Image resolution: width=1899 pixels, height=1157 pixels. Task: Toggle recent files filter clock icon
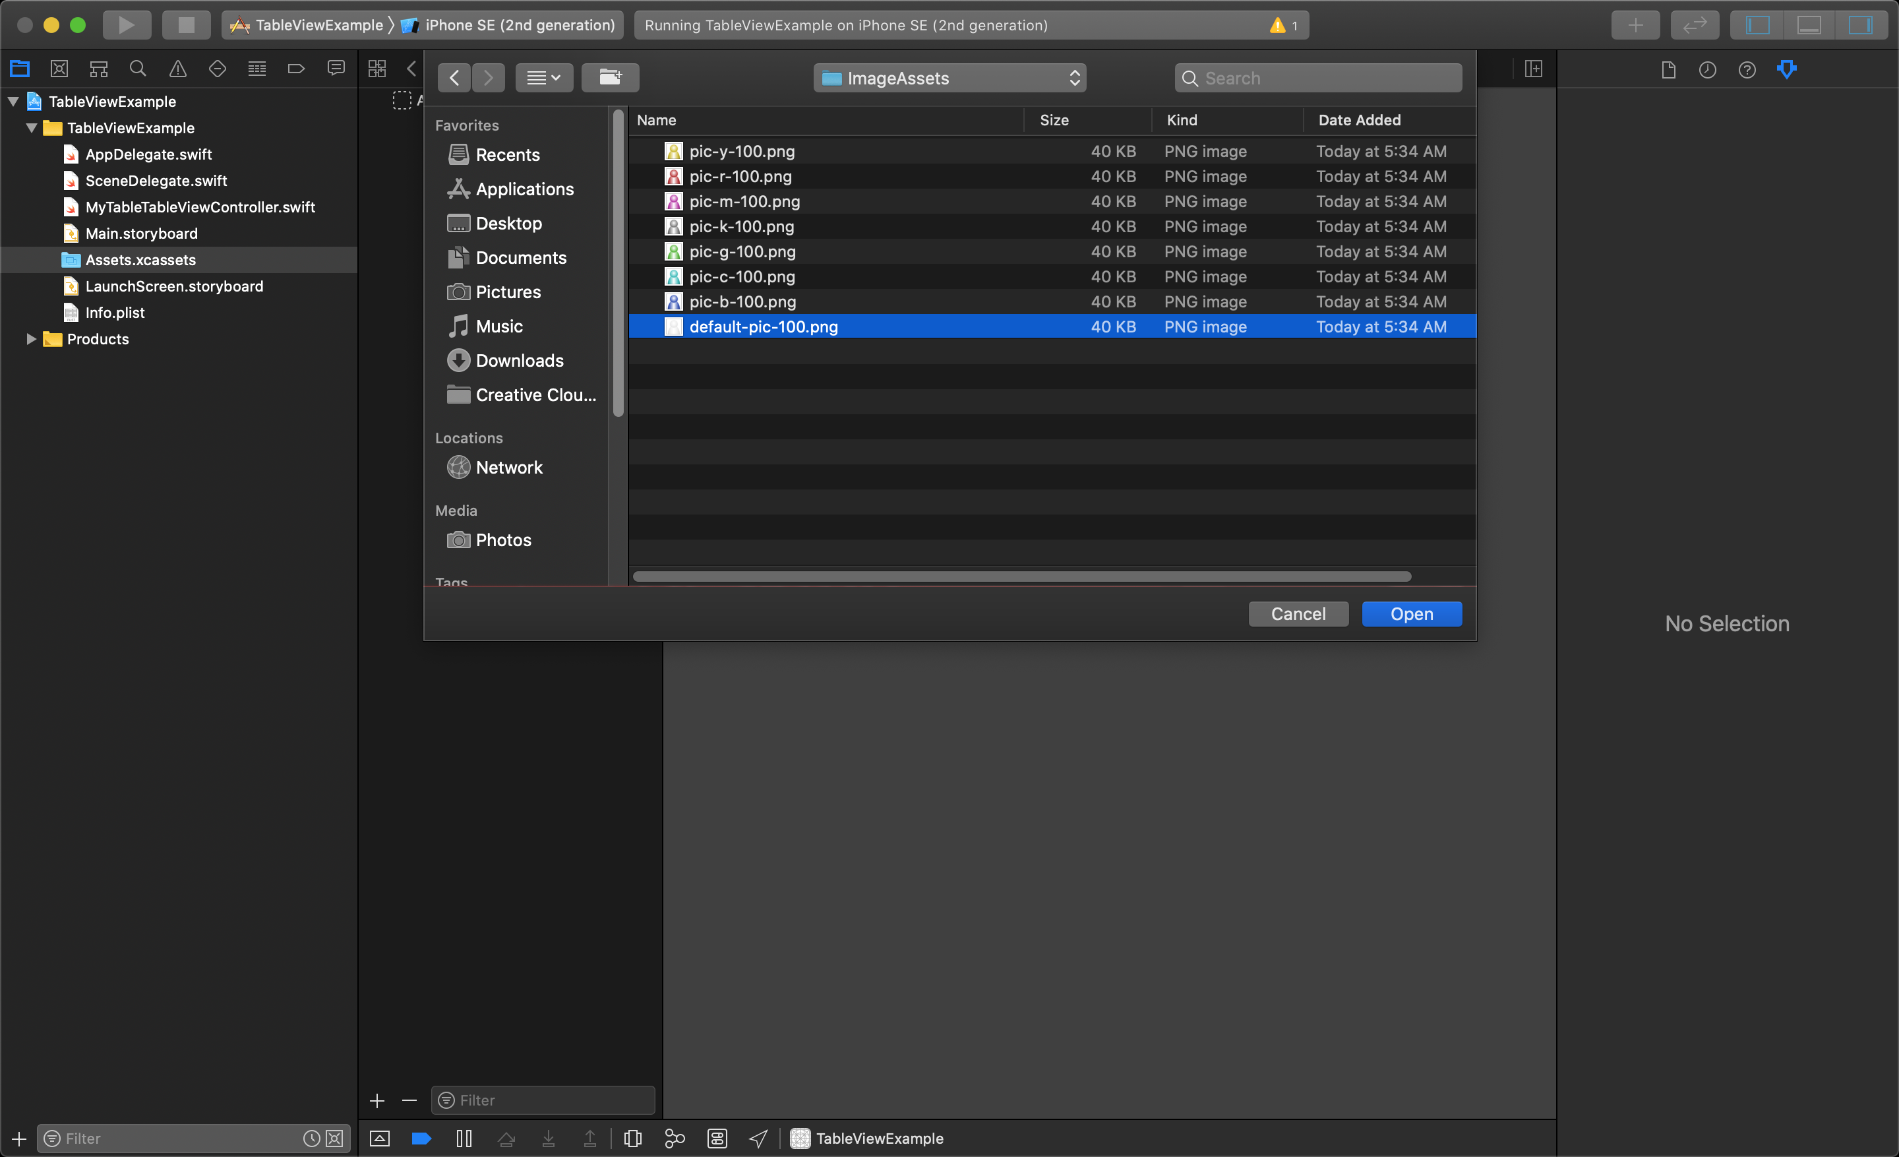(x=311, y=1138)
